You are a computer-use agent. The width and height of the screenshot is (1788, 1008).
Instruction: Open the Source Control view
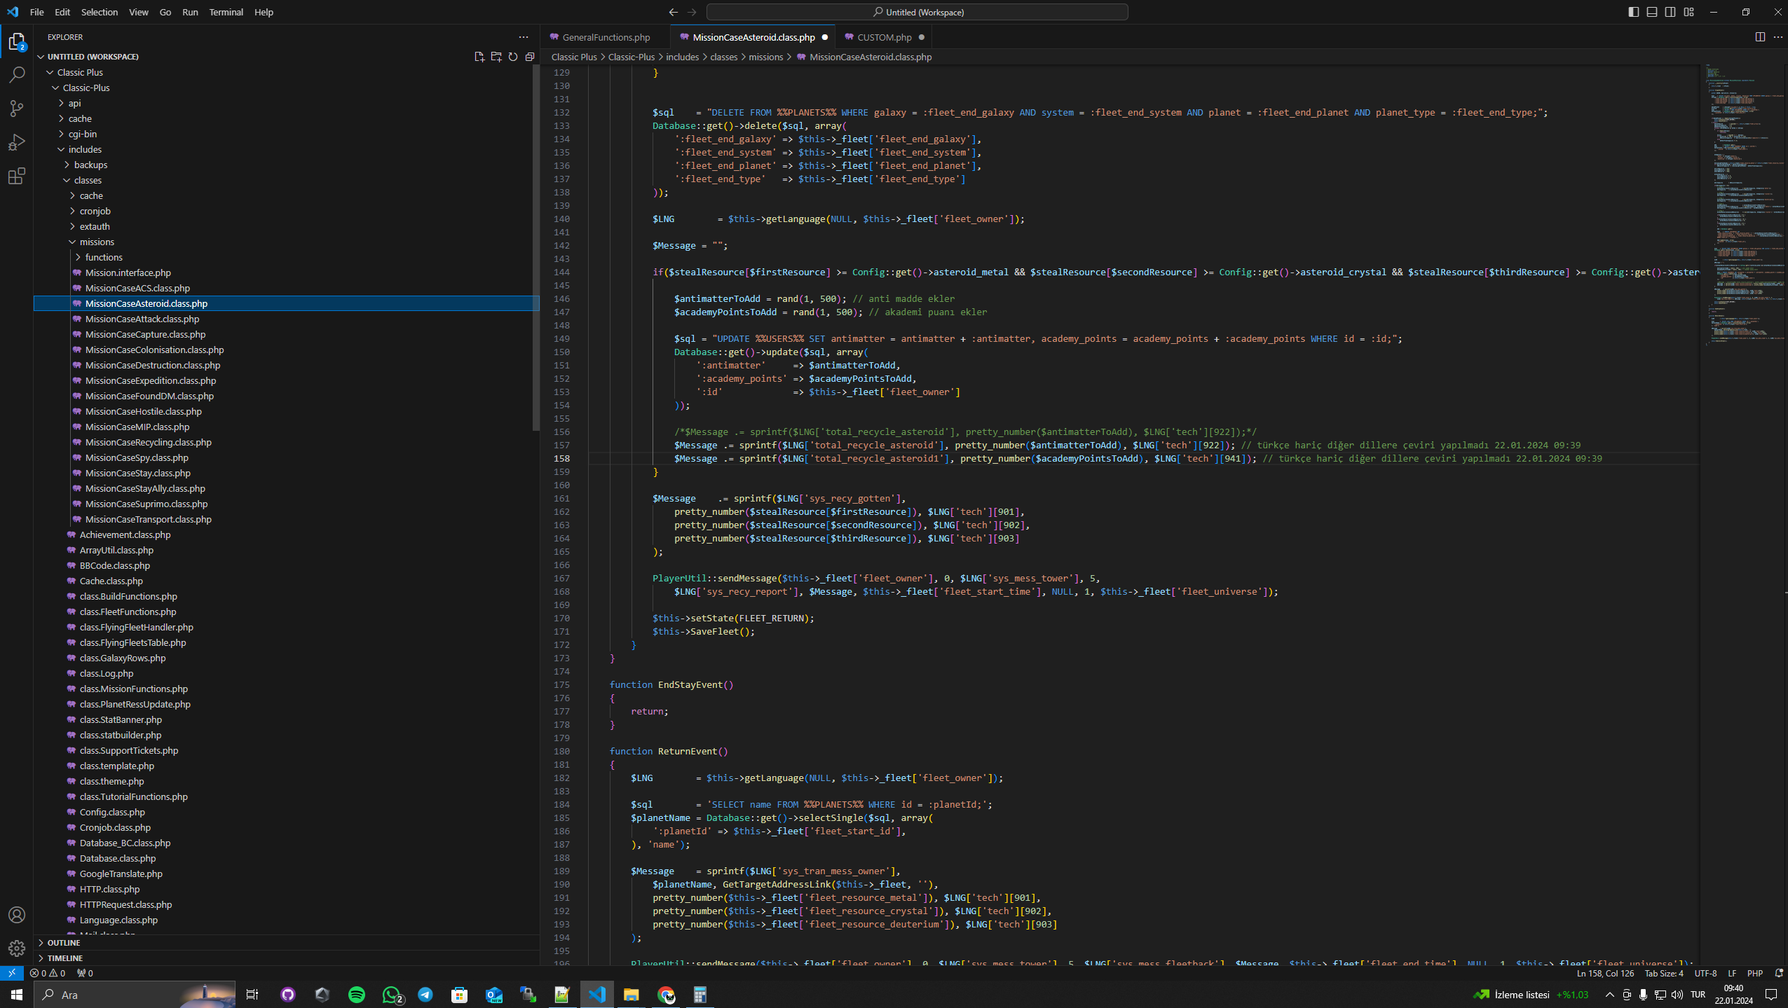pos(17,109)
